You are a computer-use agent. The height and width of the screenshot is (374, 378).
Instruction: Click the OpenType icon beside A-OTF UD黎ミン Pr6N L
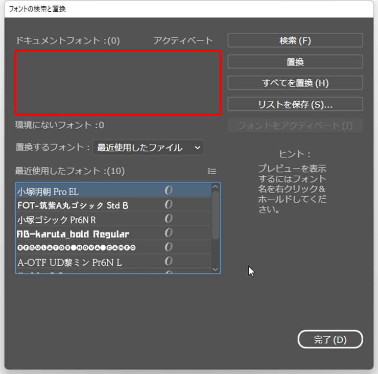[x=168, y=262]
